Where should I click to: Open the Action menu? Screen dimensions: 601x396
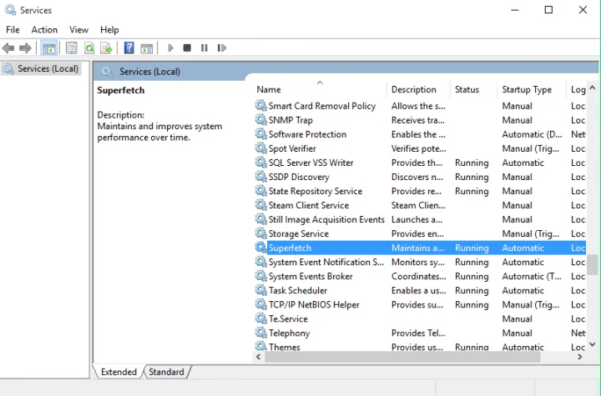pos(44,30)
